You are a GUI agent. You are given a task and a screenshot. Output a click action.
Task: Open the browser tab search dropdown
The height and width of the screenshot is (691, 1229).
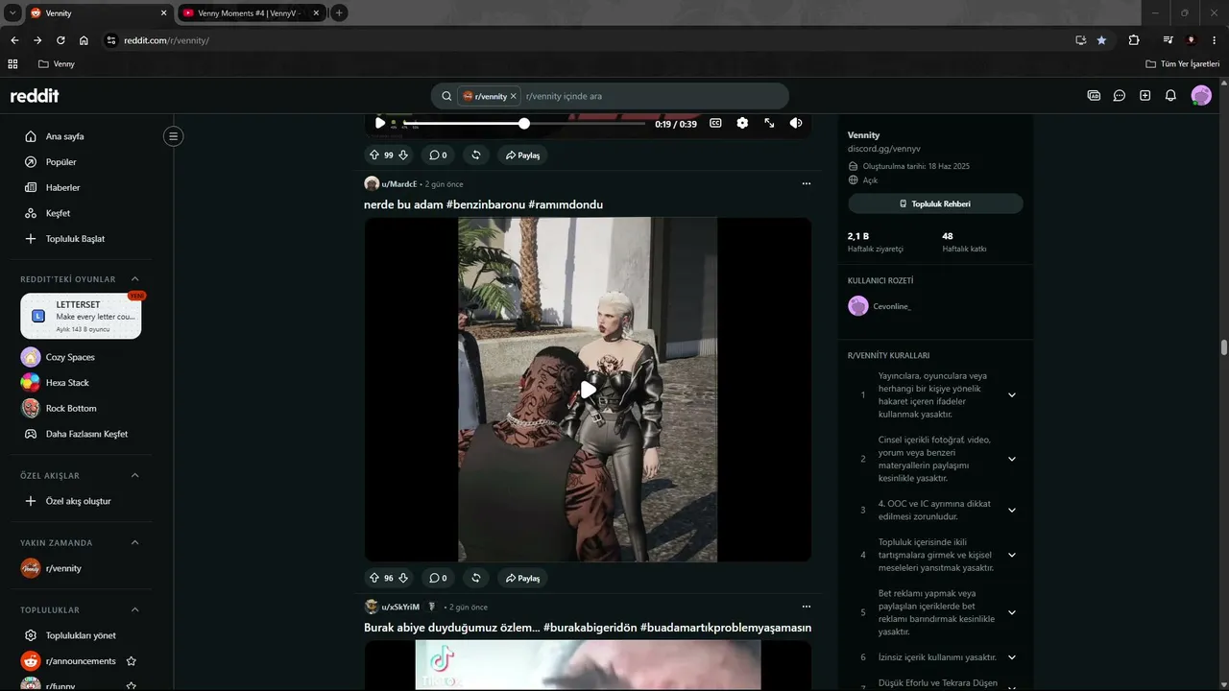click(12, 12)
